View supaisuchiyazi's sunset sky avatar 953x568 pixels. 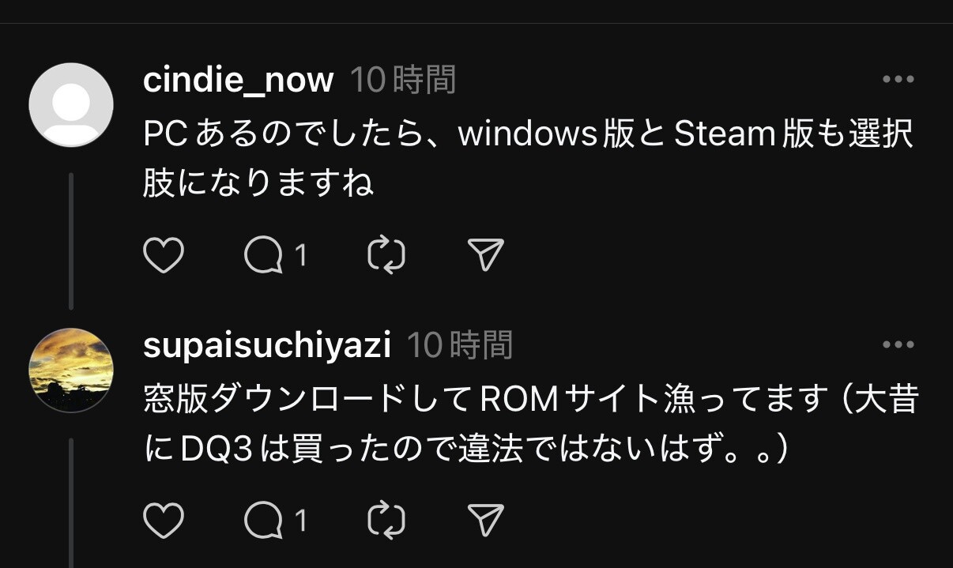coord(71,371)
